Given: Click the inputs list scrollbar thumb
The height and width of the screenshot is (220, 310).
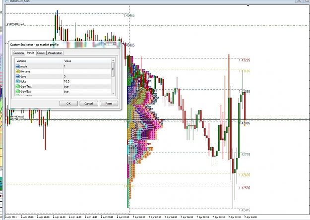Looking at the screenshot, I should tap(113, 69).
